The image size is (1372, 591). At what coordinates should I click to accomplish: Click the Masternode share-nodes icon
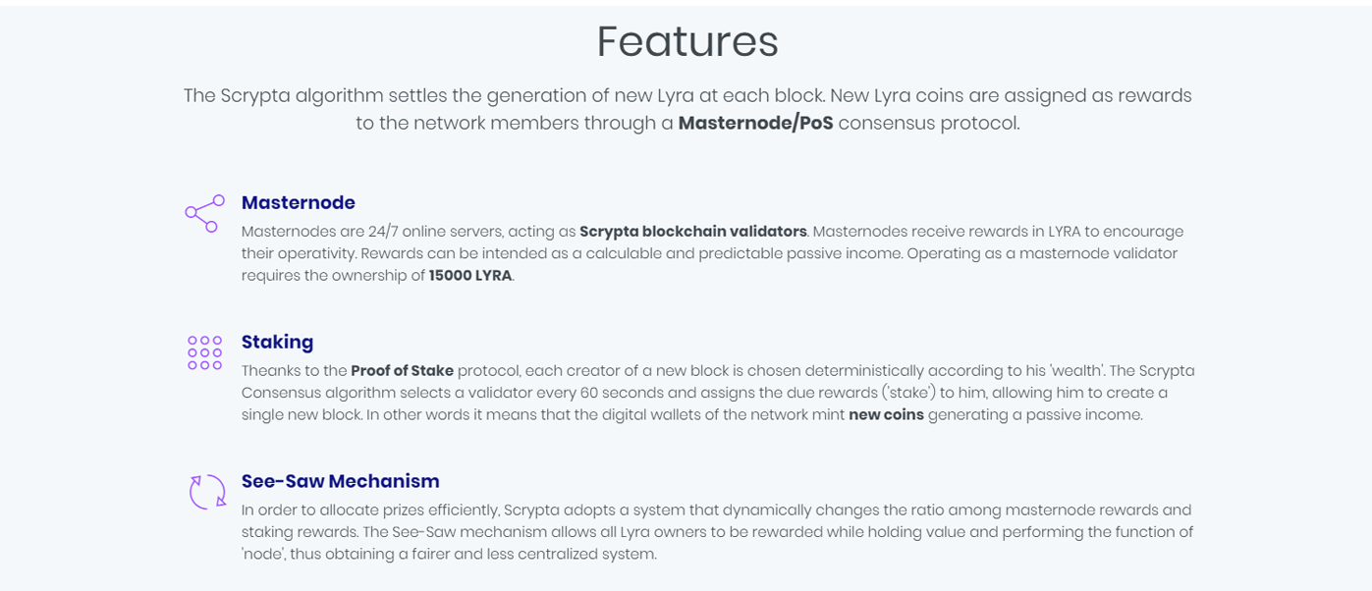tap(204, 213)
